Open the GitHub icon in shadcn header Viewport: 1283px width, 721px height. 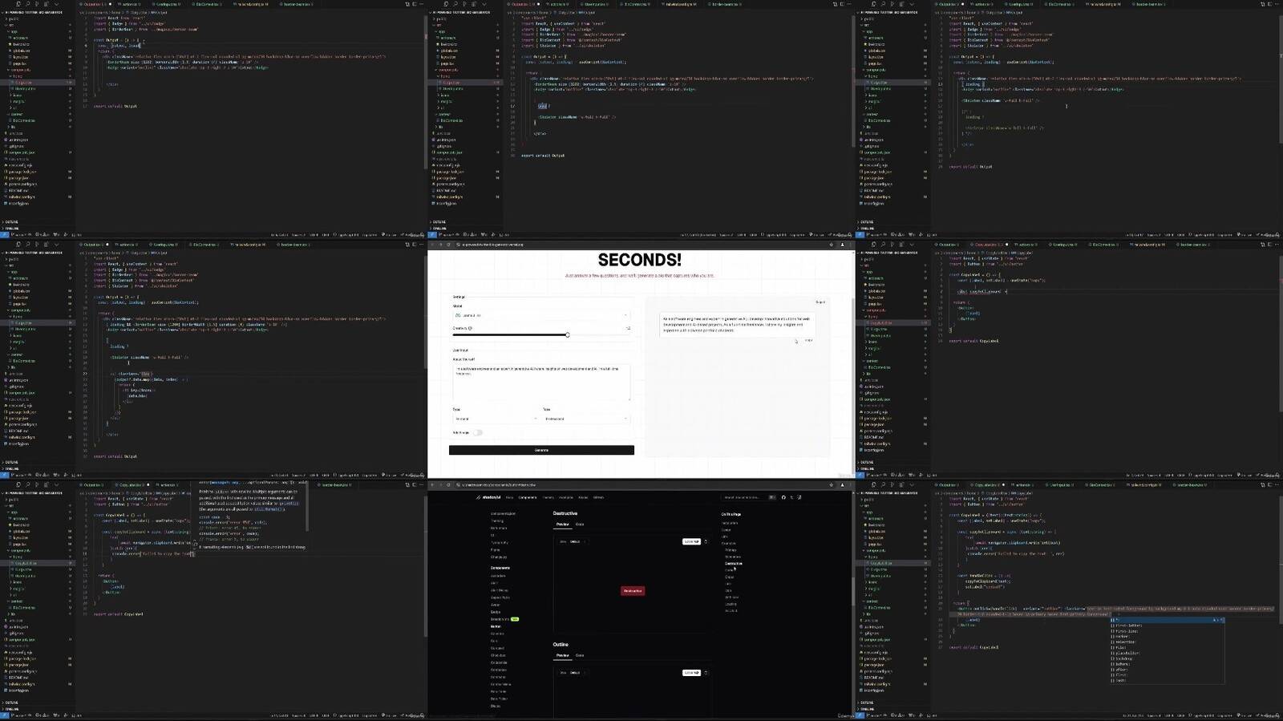[783, 497]
